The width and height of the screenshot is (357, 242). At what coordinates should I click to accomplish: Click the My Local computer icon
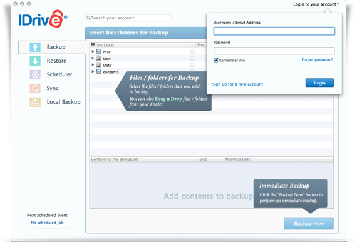coord(93,45)
